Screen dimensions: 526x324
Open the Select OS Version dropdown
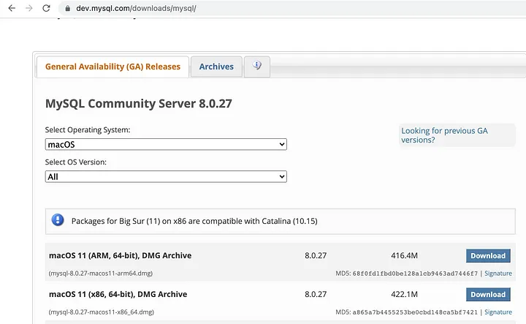point(166,176)
